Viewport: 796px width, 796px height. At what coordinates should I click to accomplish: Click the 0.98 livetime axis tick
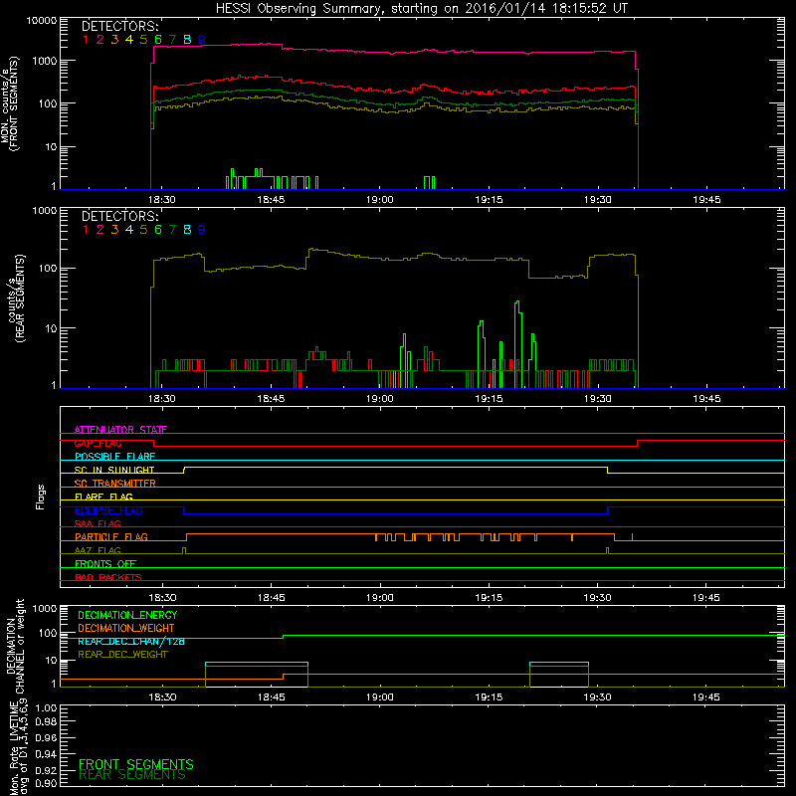tap(46, 721)
